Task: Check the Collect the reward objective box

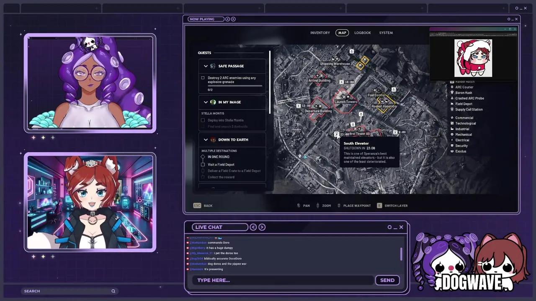Action: click(203, 177)
